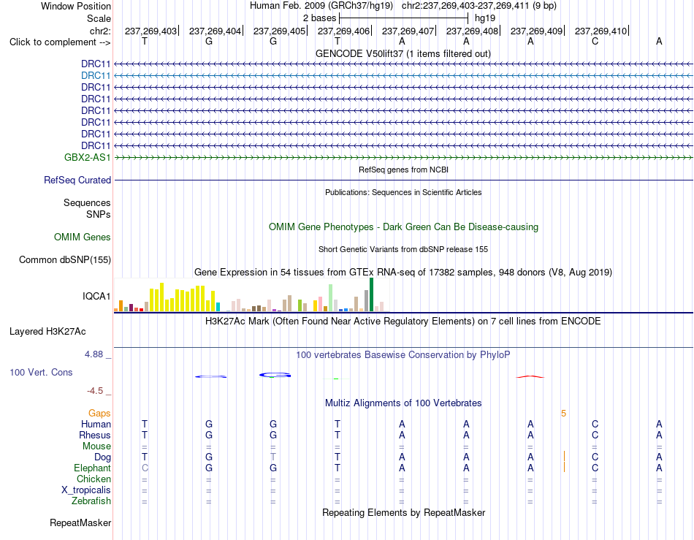Click position label 237,269,403 on ruler
This screenshot has height=540, width=694.
click(150, 31)
